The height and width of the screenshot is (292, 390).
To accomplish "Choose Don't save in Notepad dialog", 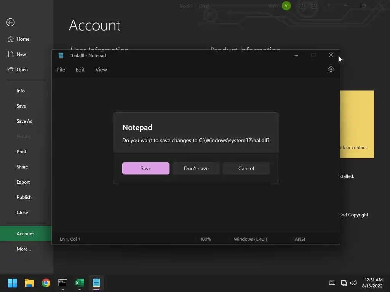I will tap(196, 168).
